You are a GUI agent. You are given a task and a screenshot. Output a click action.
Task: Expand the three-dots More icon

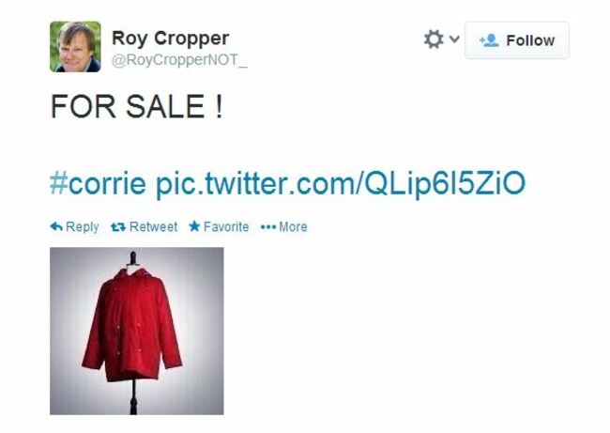[268, 227]
